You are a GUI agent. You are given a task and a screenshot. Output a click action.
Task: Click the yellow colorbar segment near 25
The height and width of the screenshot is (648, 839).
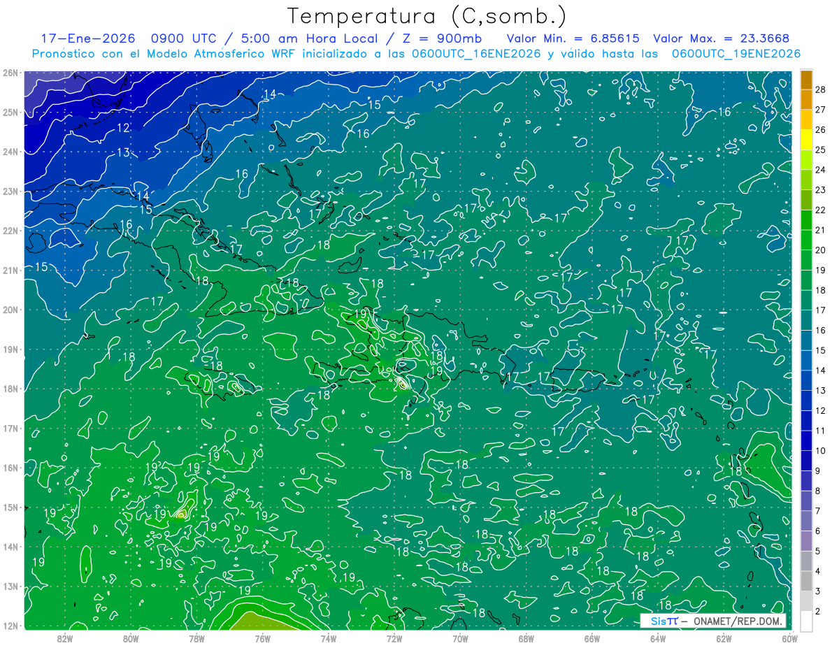(807, 140)
